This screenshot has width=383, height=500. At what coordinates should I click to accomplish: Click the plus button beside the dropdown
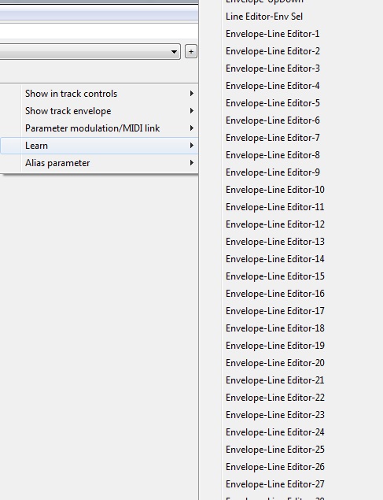click(190, 52)
